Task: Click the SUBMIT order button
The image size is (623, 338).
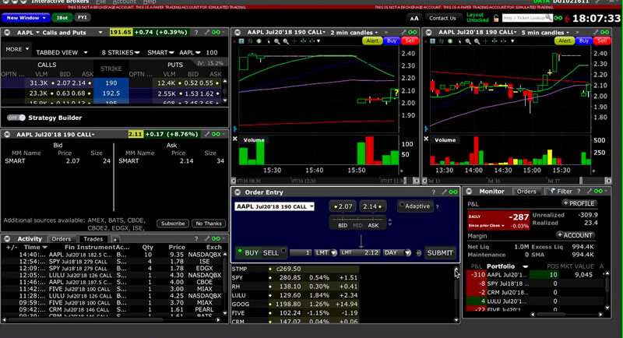Action: [440, 252]
